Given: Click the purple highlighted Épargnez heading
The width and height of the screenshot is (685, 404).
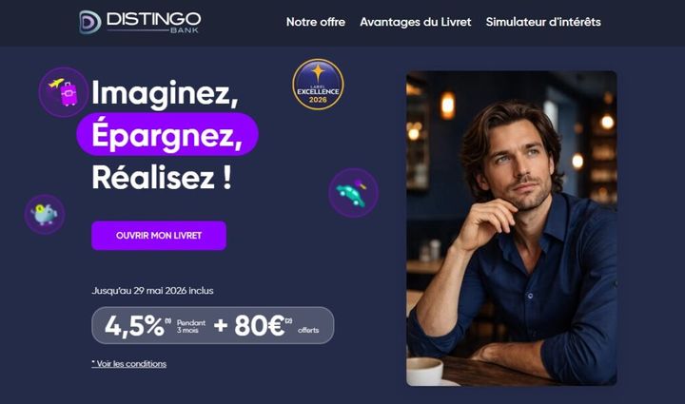Looking at the screenshot, I should (167, 134).
